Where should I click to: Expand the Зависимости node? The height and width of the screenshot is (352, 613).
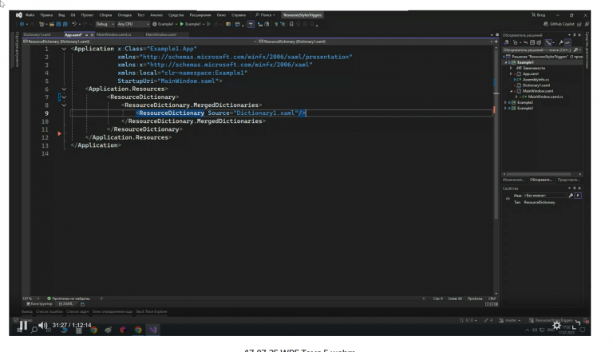point(511,68)
